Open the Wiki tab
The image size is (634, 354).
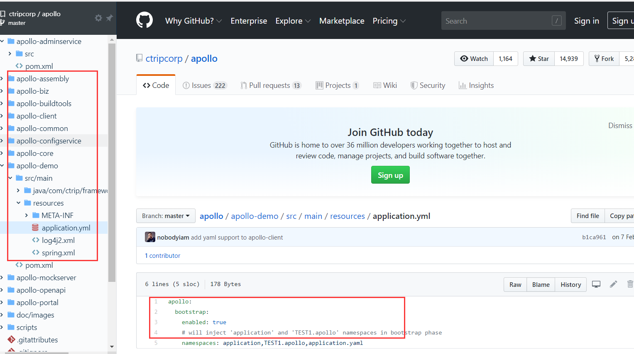coord(385,85)
